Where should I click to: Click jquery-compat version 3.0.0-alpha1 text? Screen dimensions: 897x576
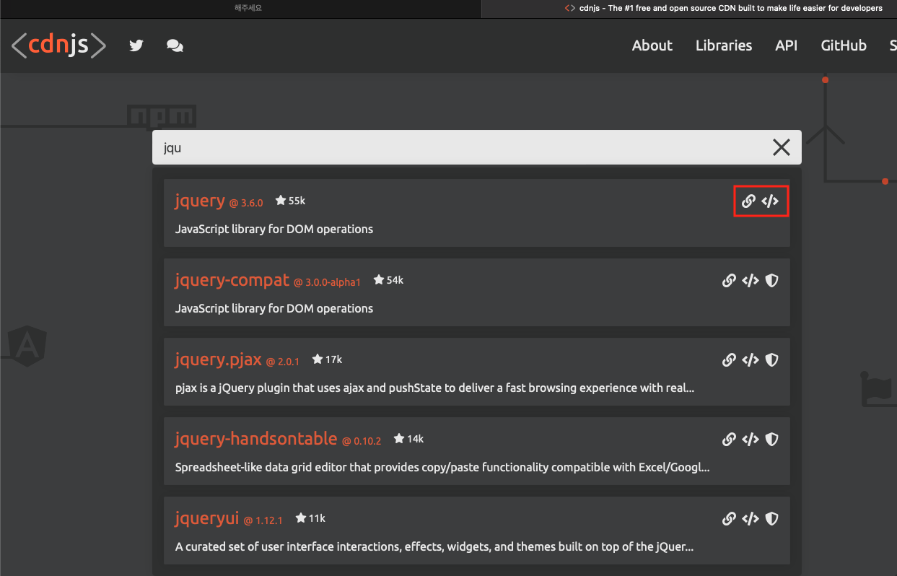pos(327,282)
